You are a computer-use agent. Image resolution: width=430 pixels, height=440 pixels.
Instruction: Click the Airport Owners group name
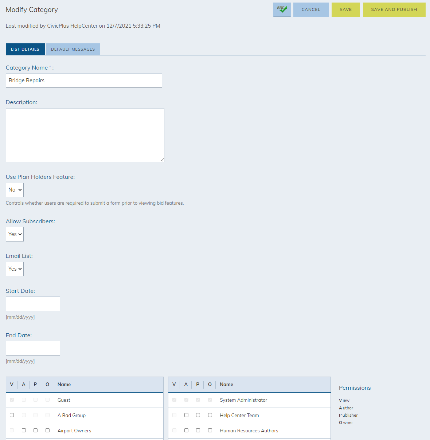pyautogui.click(x=74, y=431)
